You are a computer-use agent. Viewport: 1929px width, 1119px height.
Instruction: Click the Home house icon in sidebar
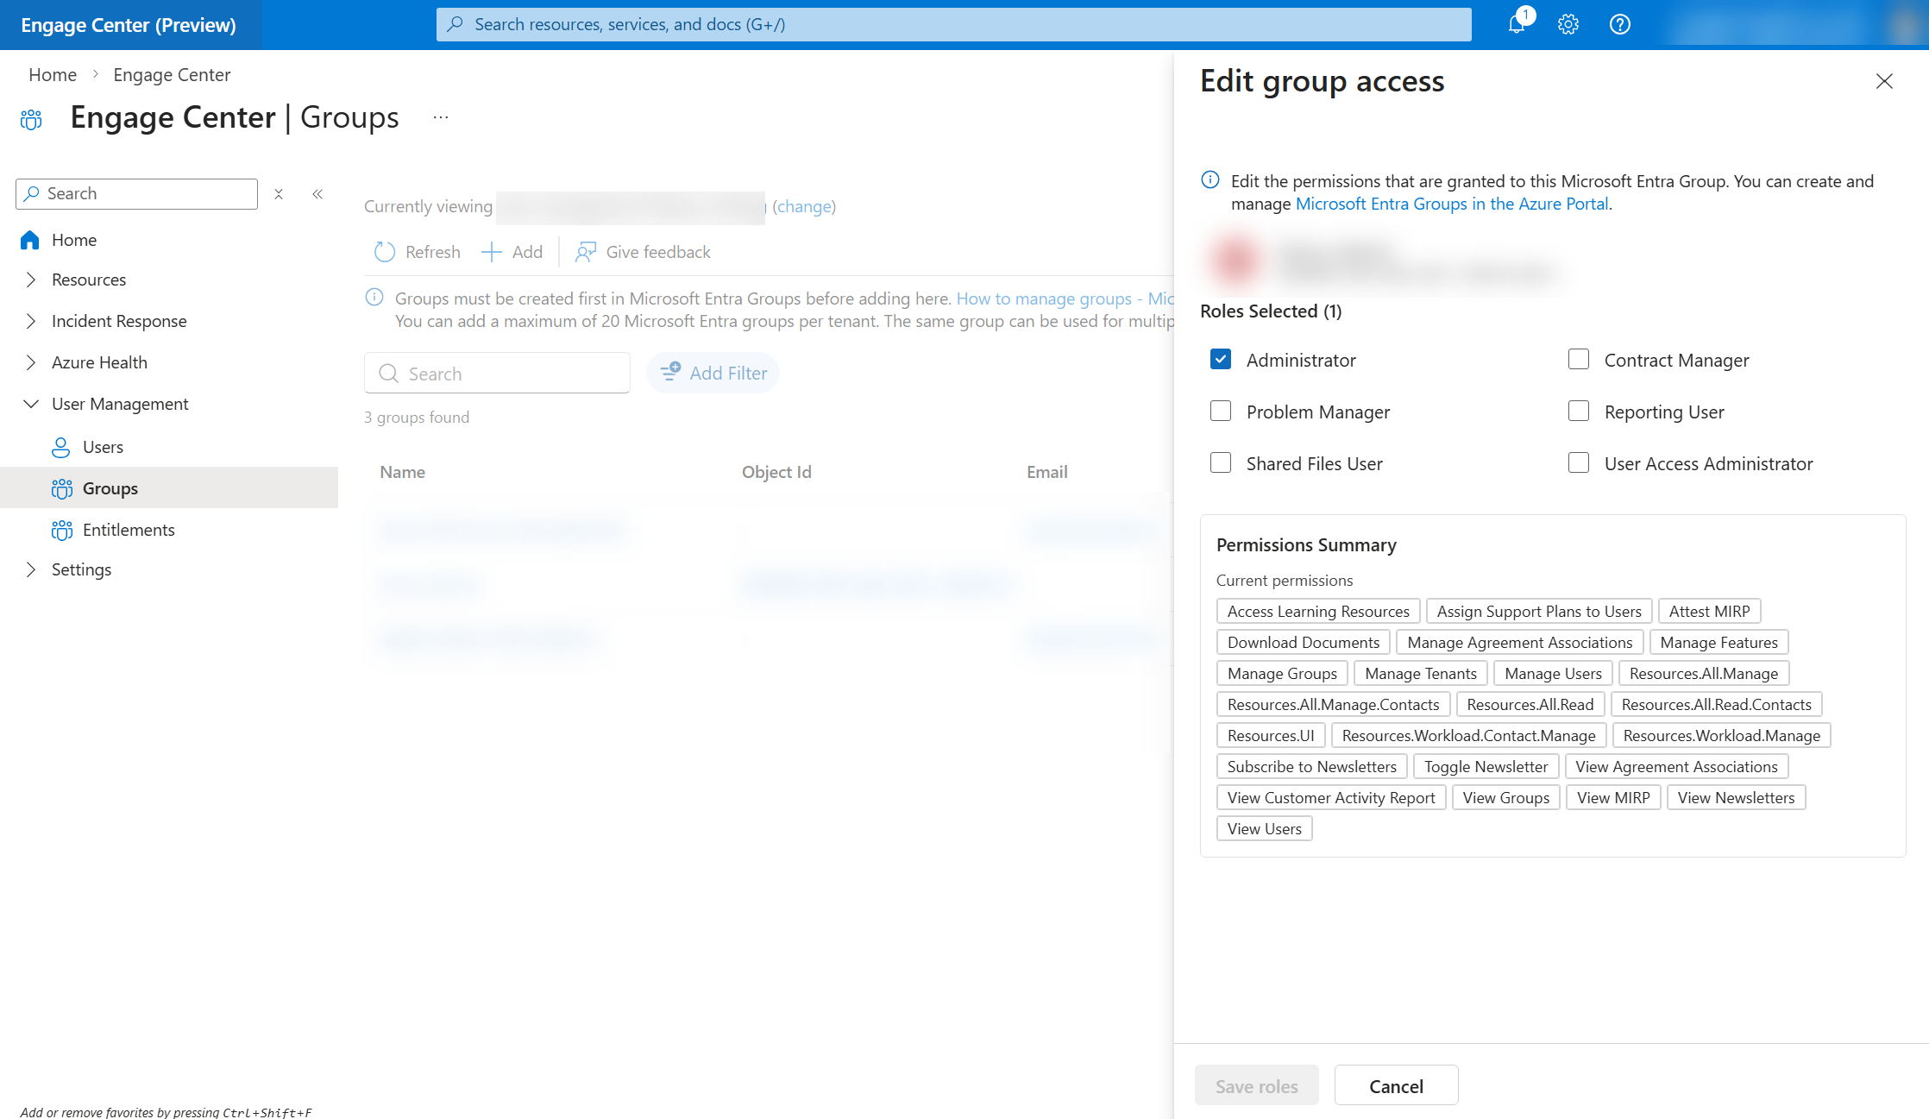pos(30,240)
